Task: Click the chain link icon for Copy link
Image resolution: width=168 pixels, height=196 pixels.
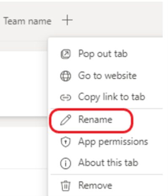Action: 66,98
